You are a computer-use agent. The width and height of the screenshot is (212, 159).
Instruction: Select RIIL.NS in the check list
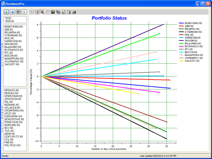(9, 102)
